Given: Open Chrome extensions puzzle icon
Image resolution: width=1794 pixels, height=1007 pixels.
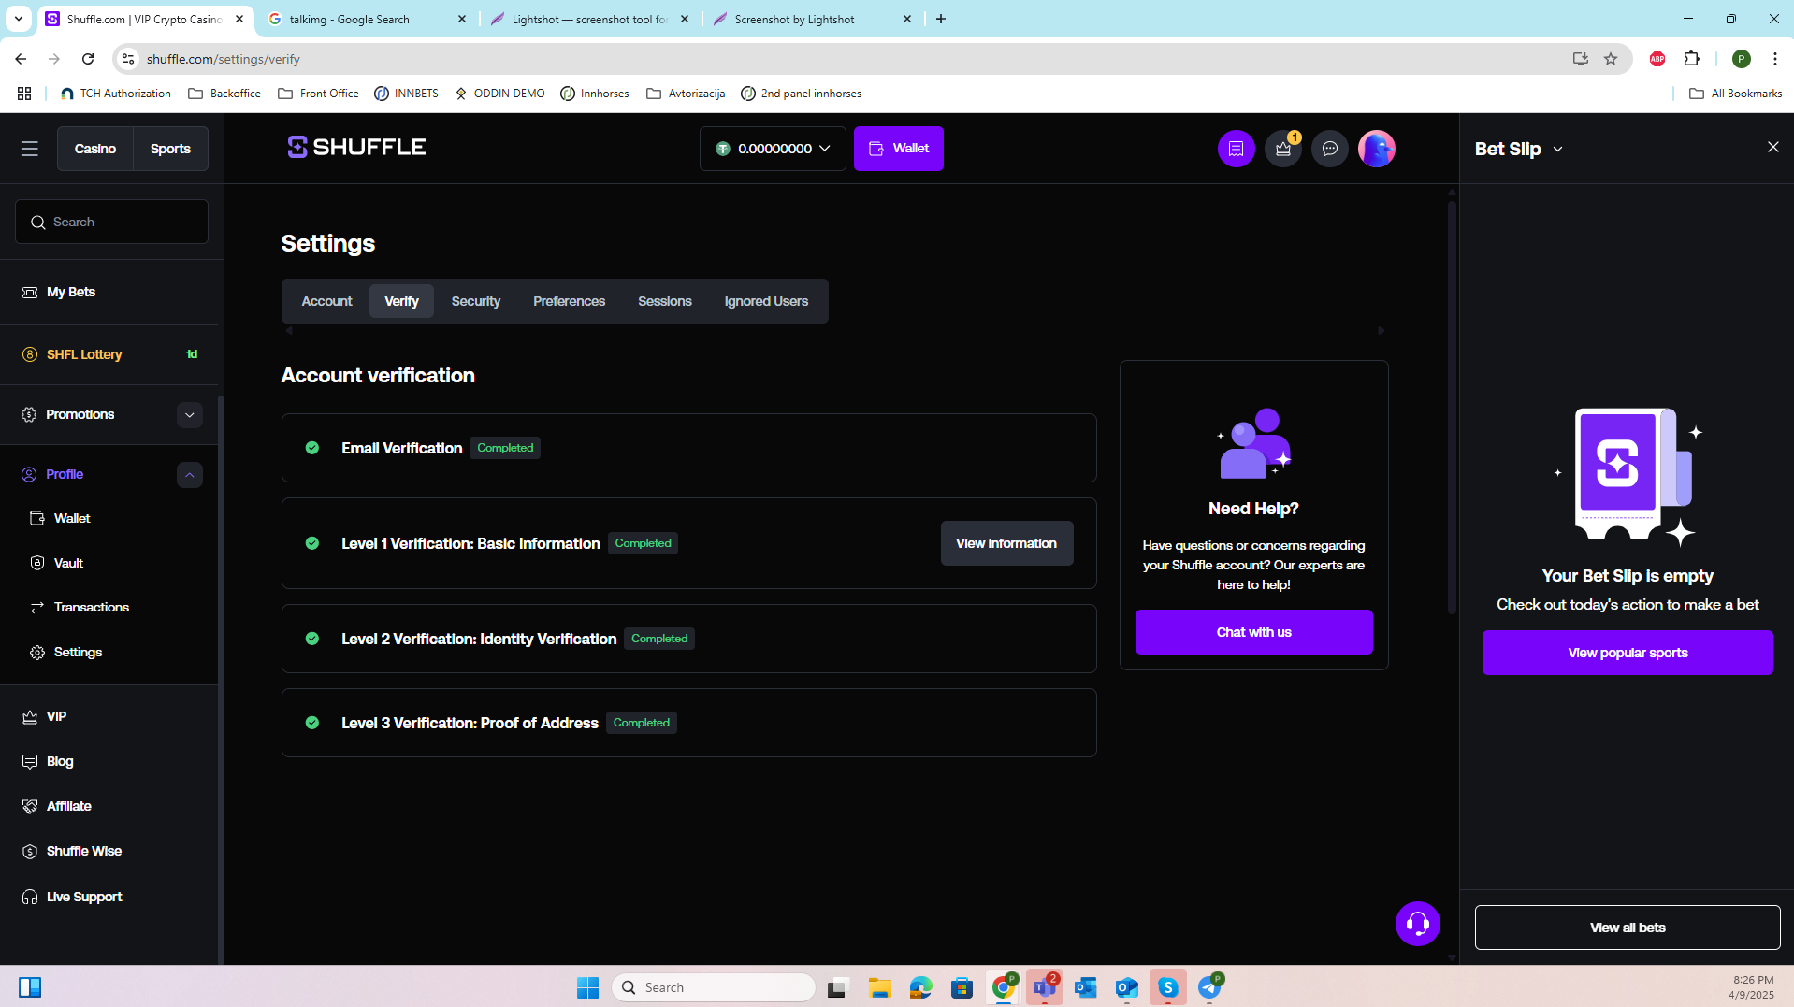Looking at the screenshot, I should (1691, 59).
